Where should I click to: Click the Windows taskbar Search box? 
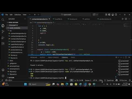(40, 84)
